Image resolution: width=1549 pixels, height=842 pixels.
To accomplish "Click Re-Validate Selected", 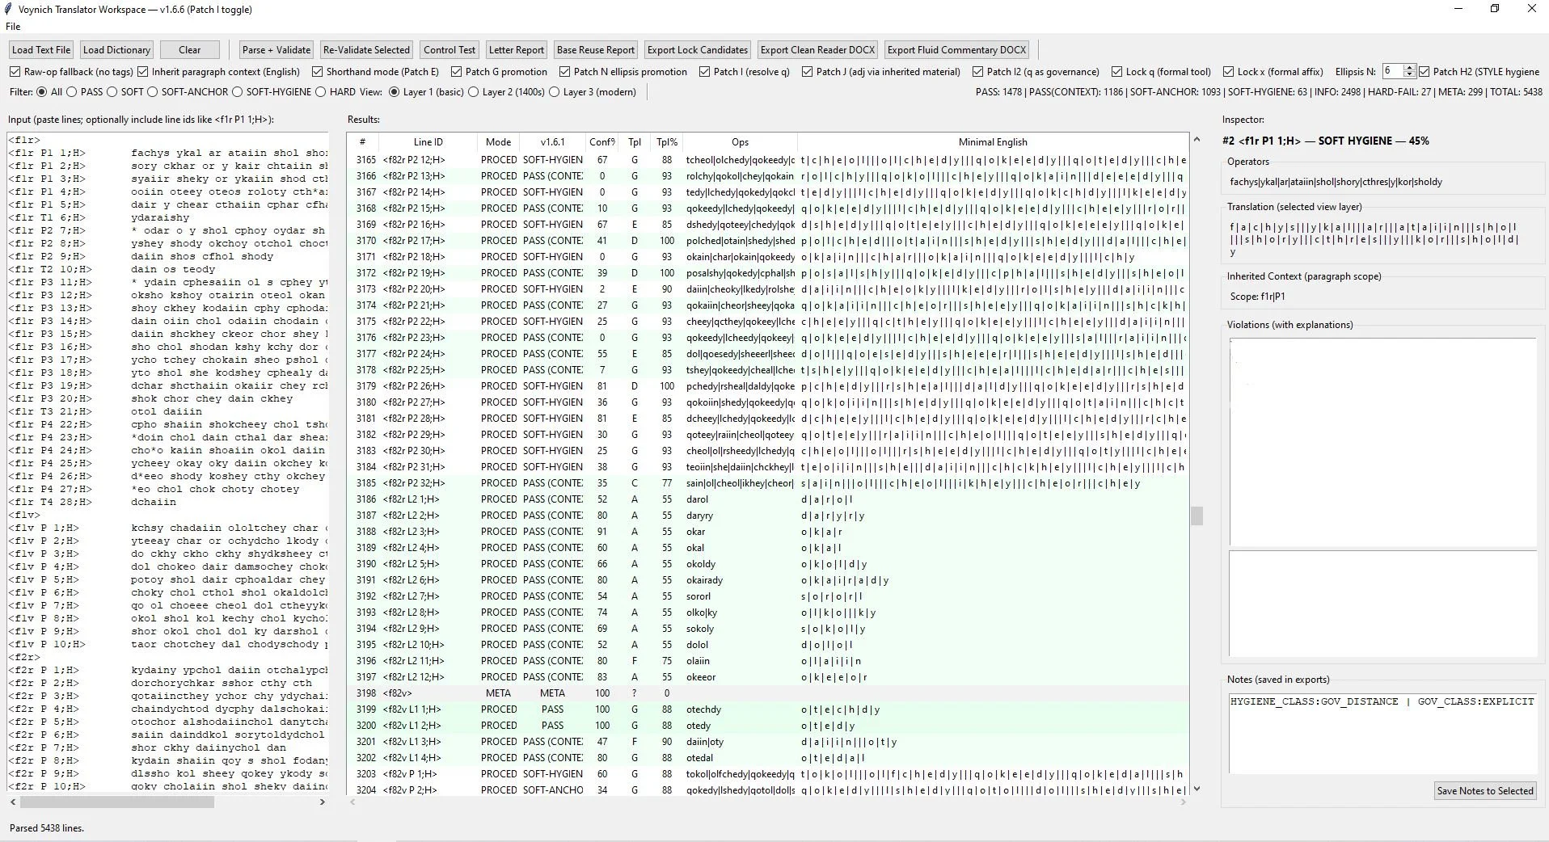I will coord(365,49).
